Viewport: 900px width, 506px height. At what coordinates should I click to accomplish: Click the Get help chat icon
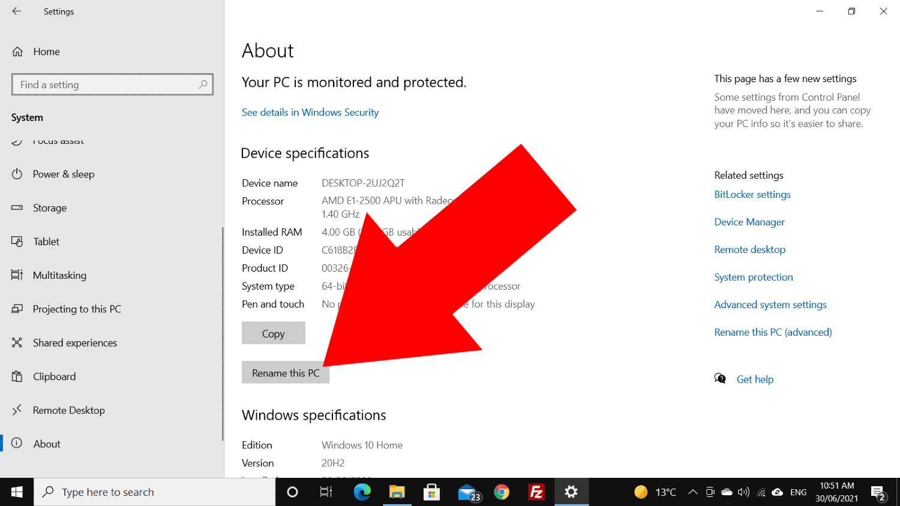pos(720,378)
